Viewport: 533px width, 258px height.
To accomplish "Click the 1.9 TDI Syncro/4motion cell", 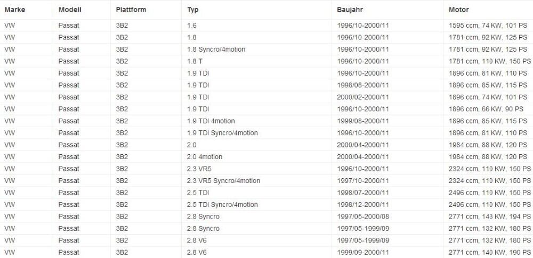I will tap(222, 133).
